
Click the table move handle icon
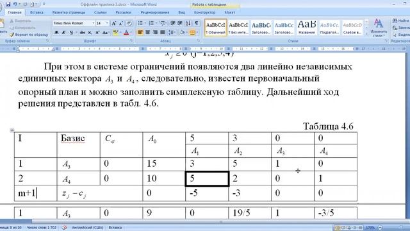click(12, 130)
